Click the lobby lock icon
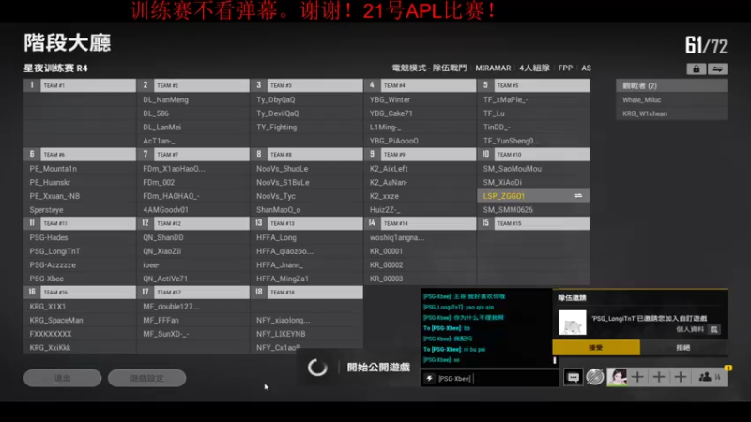The image size is (751, 422). coord(696,68)
